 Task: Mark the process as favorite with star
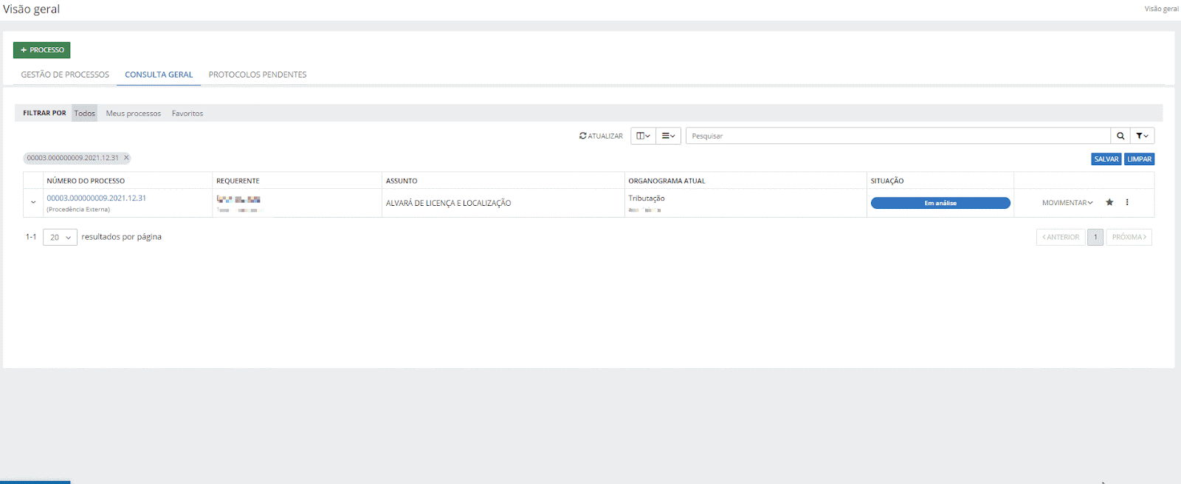(x=1109, y=202)
